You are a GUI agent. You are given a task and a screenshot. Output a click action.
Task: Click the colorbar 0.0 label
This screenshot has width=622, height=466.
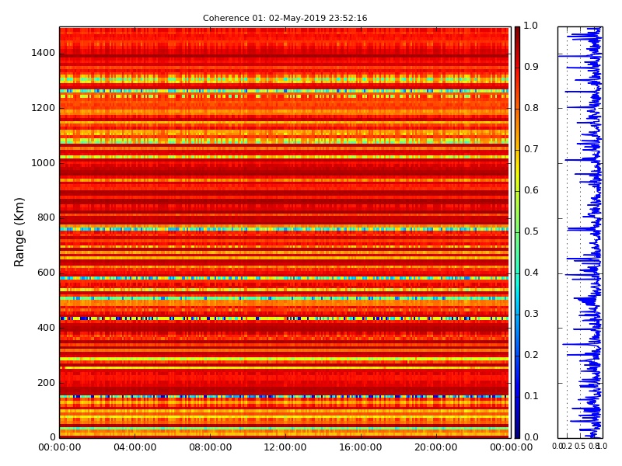(531, 437)
